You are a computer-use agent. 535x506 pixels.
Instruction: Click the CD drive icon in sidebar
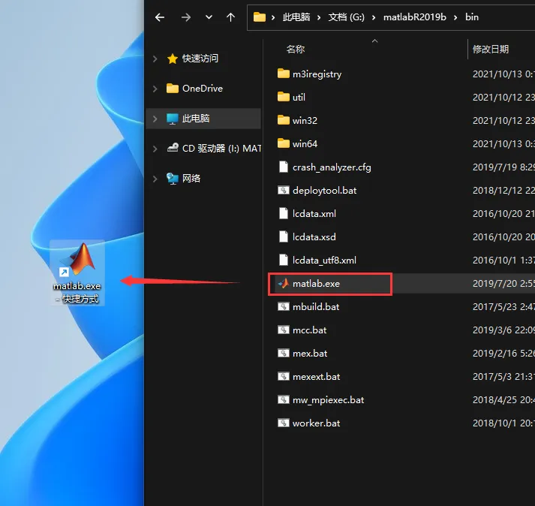(173, 148)
